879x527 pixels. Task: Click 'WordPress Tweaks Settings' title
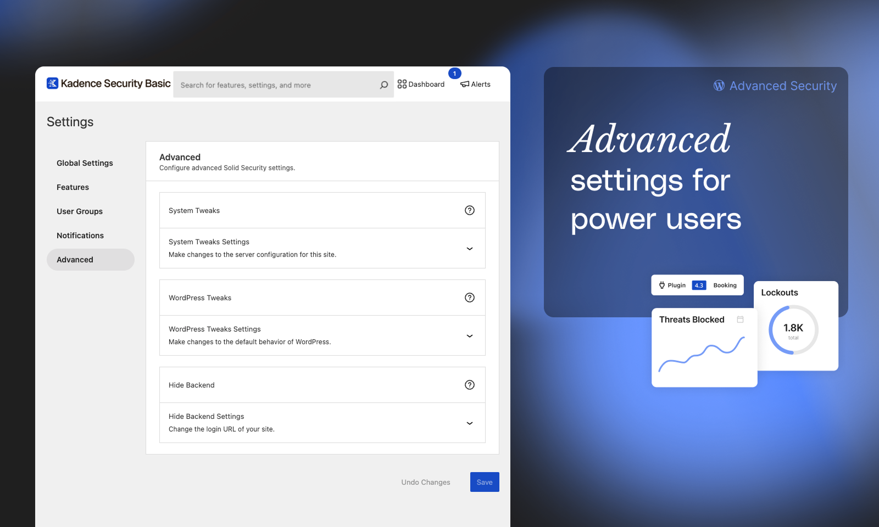(x=215, y=329)
